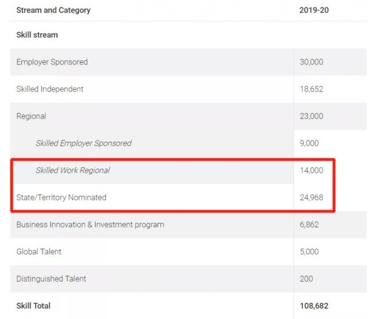Screen dimensions: 368x319
Task: Click the "Stream and Category" column header
Action: [53, 10]
